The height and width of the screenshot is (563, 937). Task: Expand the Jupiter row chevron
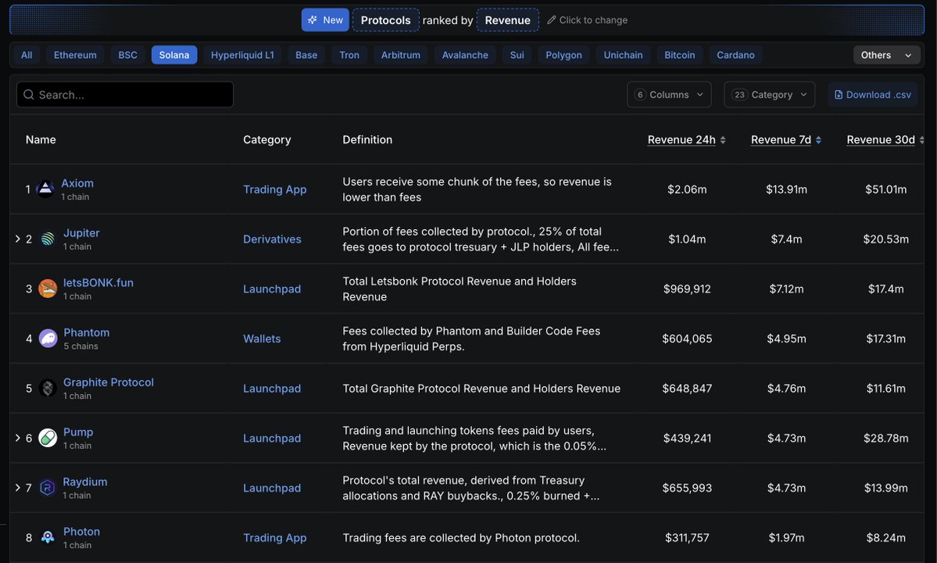pos(17,238)
